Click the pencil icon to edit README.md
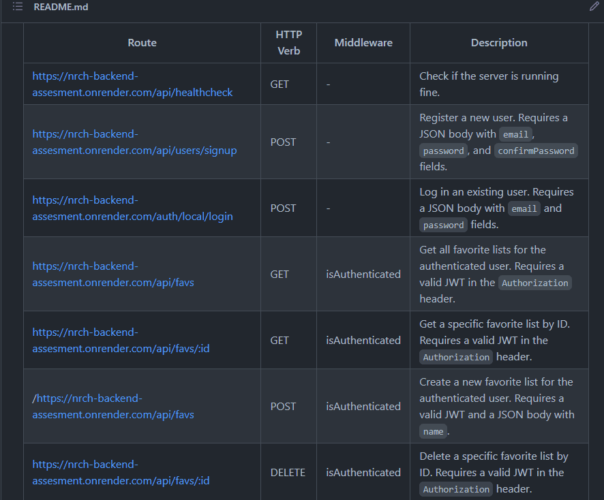 coord(594,7)
